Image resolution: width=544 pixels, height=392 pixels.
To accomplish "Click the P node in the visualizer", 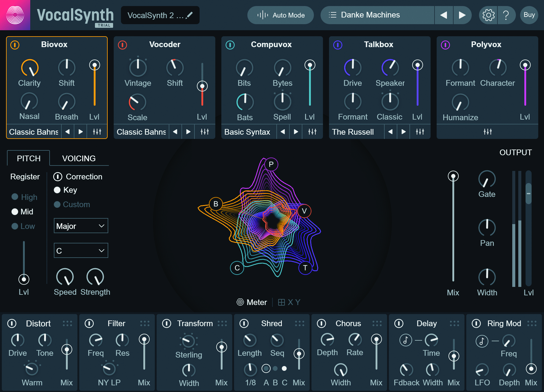I will 271,164.
